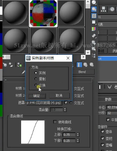Click the Select by Material icon
This screenshot has height=151, width=117.
(94, 49)
